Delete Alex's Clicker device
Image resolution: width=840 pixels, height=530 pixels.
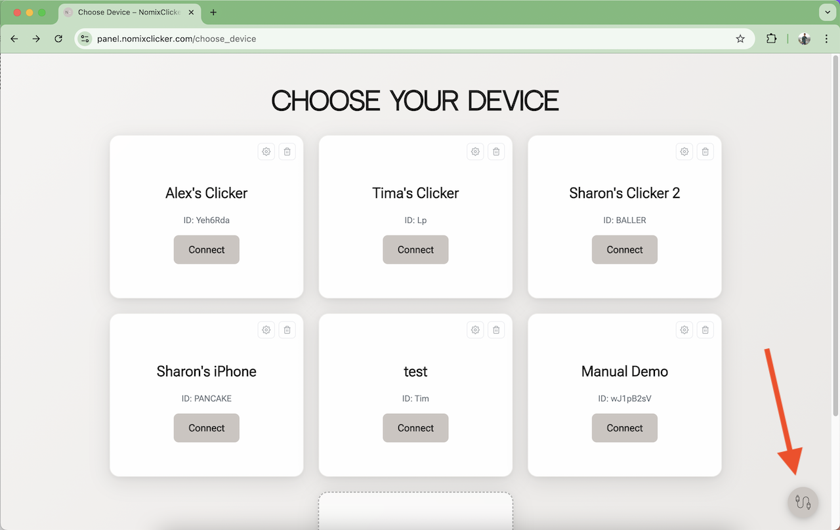tap(287, 152)
